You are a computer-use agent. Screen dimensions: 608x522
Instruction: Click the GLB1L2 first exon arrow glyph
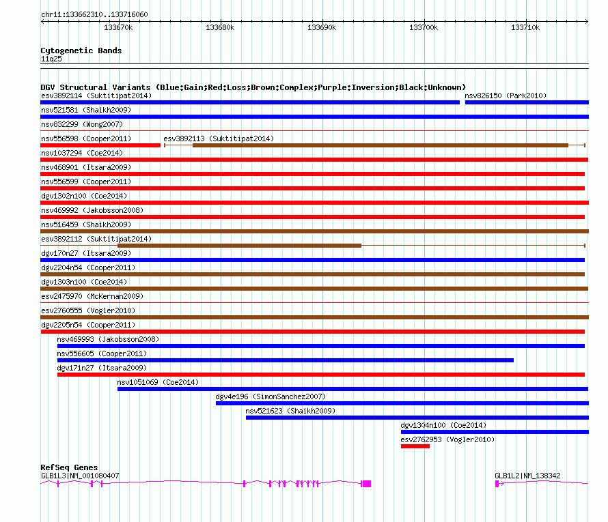[499, 484]
